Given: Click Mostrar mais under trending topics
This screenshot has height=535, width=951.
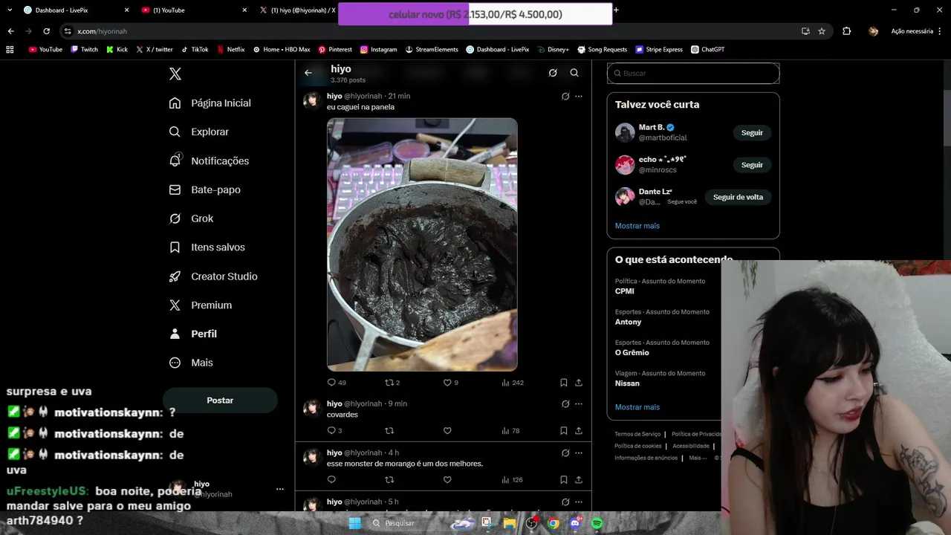Looking at the screenshot, I should point(637,407).
